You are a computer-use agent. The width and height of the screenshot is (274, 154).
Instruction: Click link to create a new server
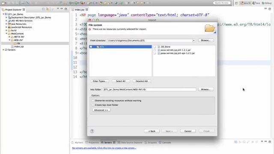[104, 148]
